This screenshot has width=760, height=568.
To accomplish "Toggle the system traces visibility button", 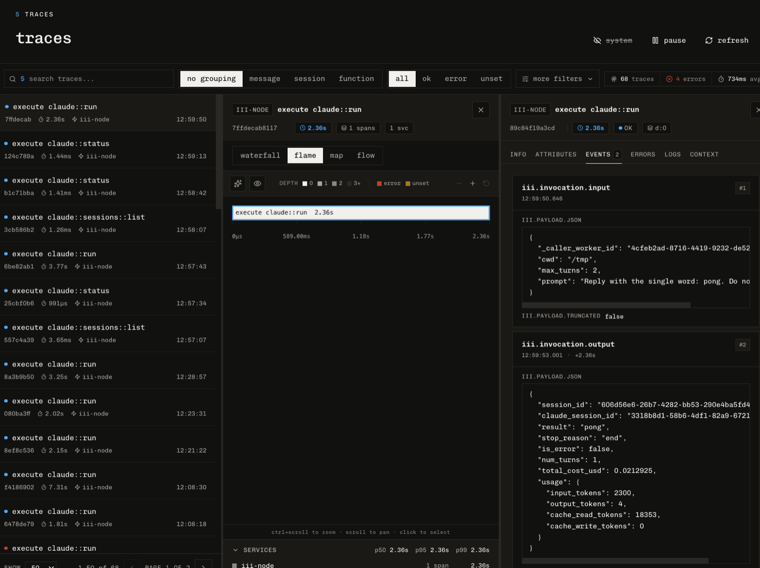I will point(612,40).
